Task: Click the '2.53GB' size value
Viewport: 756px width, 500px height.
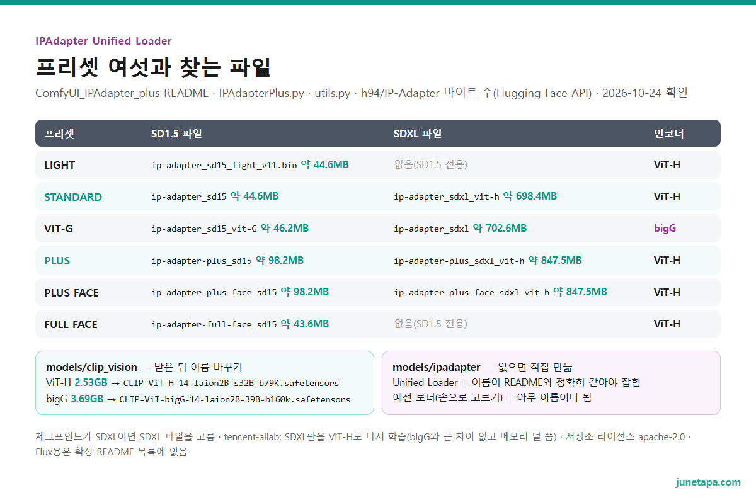Action: [x=91, y=383]
